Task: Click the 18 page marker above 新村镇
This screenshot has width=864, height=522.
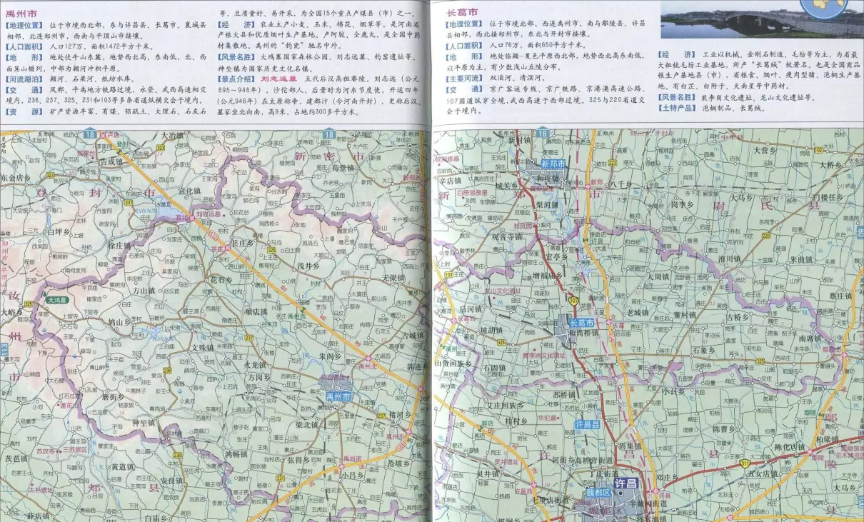Action: (x=542, y=134)
